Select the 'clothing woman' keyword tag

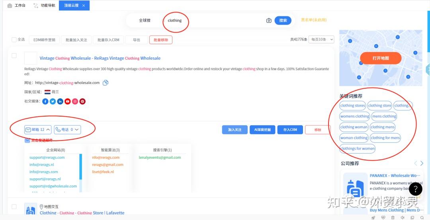(354, 127)
